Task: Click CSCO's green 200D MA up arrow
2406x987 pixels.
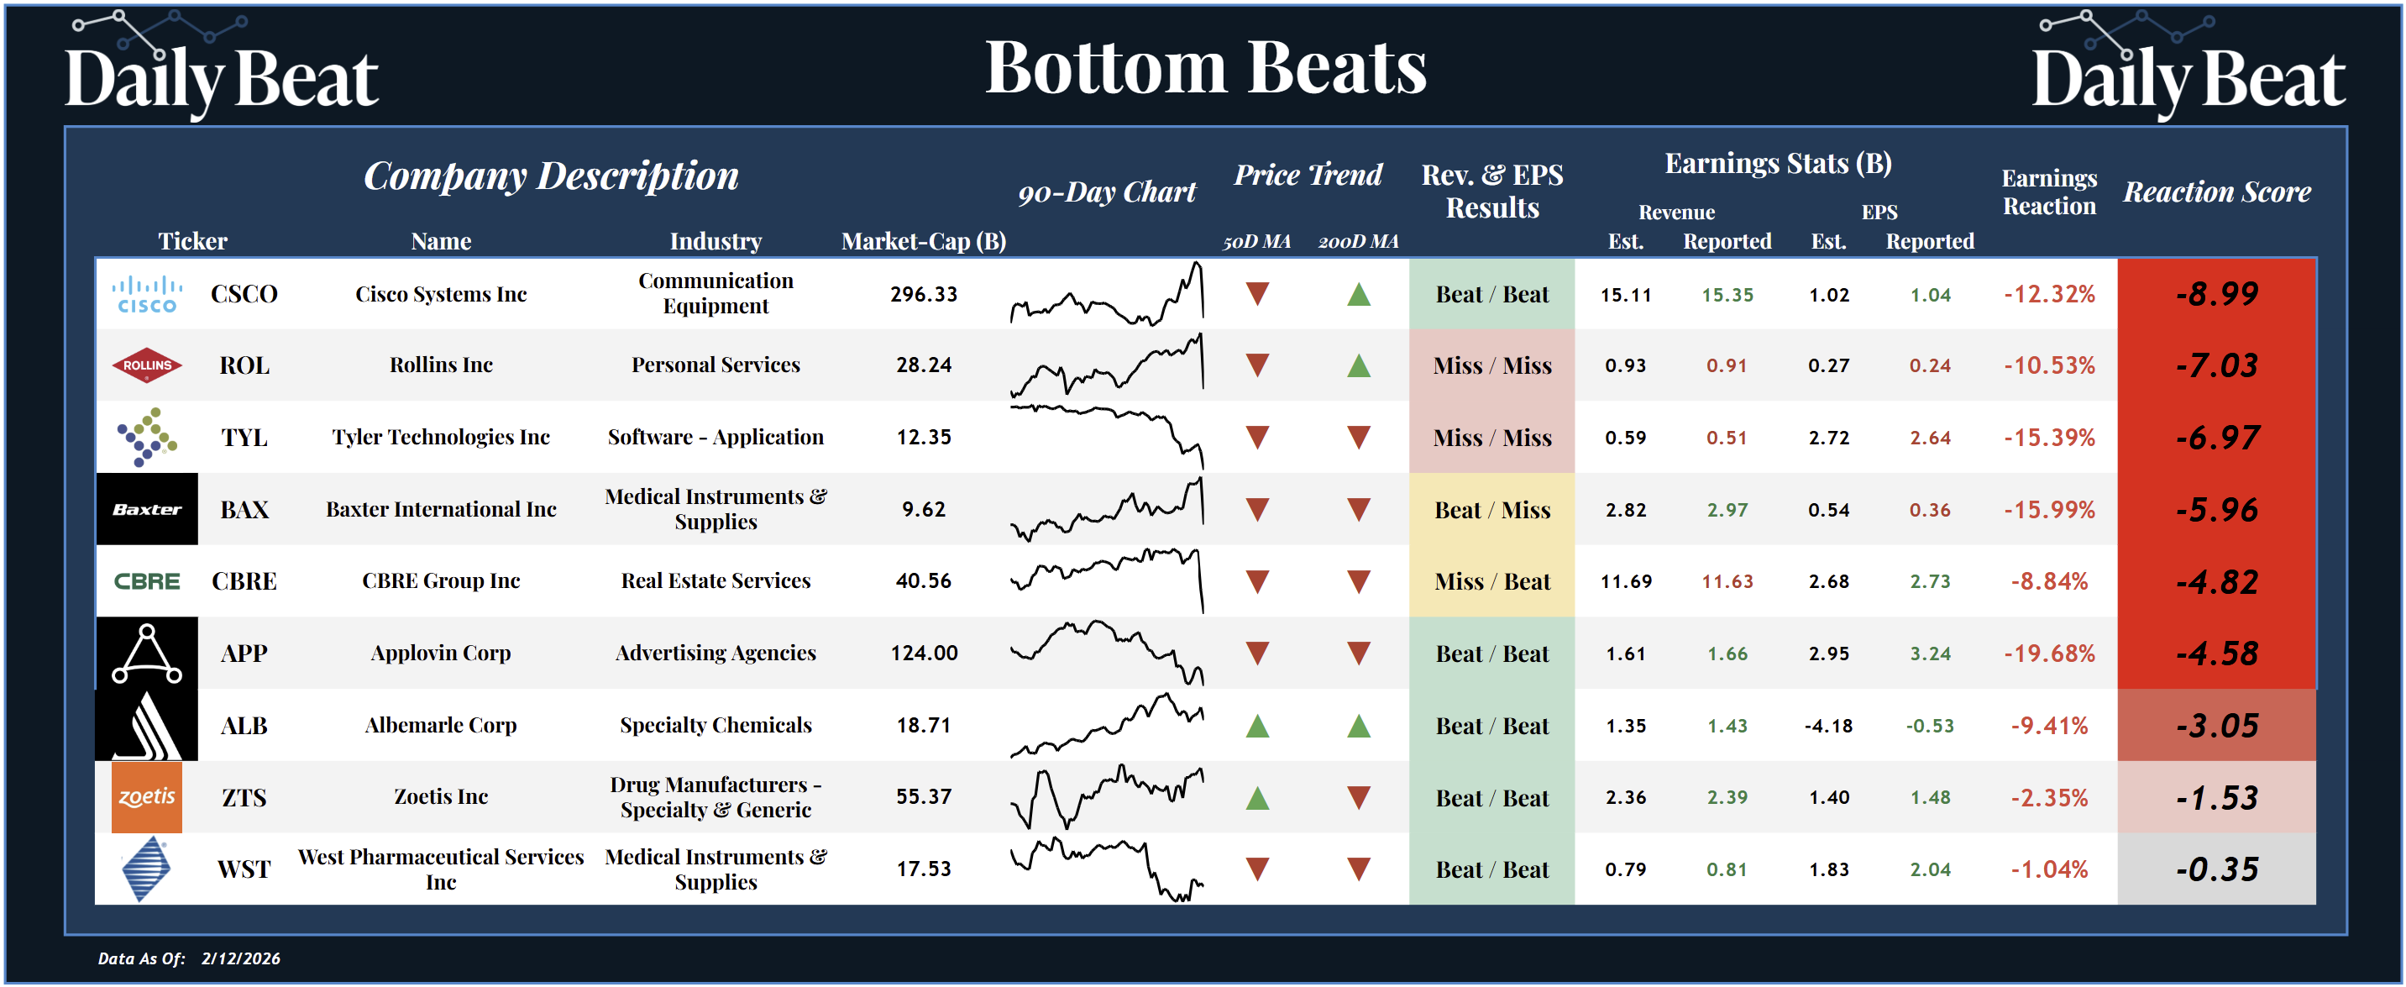Action: coord(1358,294)
